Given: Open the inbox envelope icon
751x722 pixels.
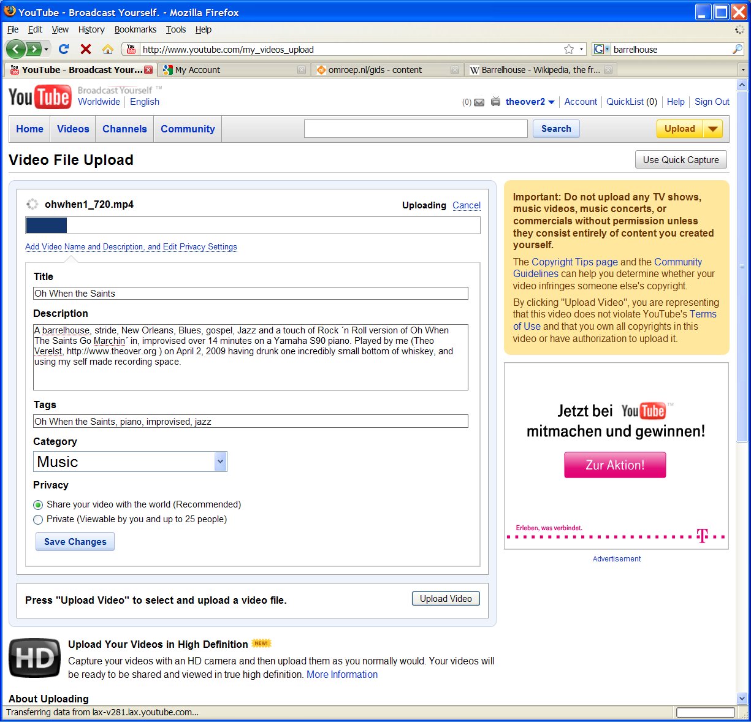Looking at the screenshot, I should 479,102.
